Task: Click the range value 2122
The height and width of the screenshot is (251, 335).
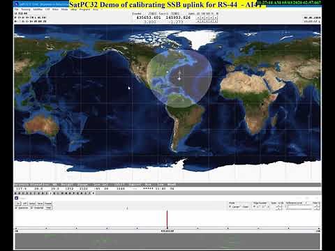Action: (x=84, y=188)
